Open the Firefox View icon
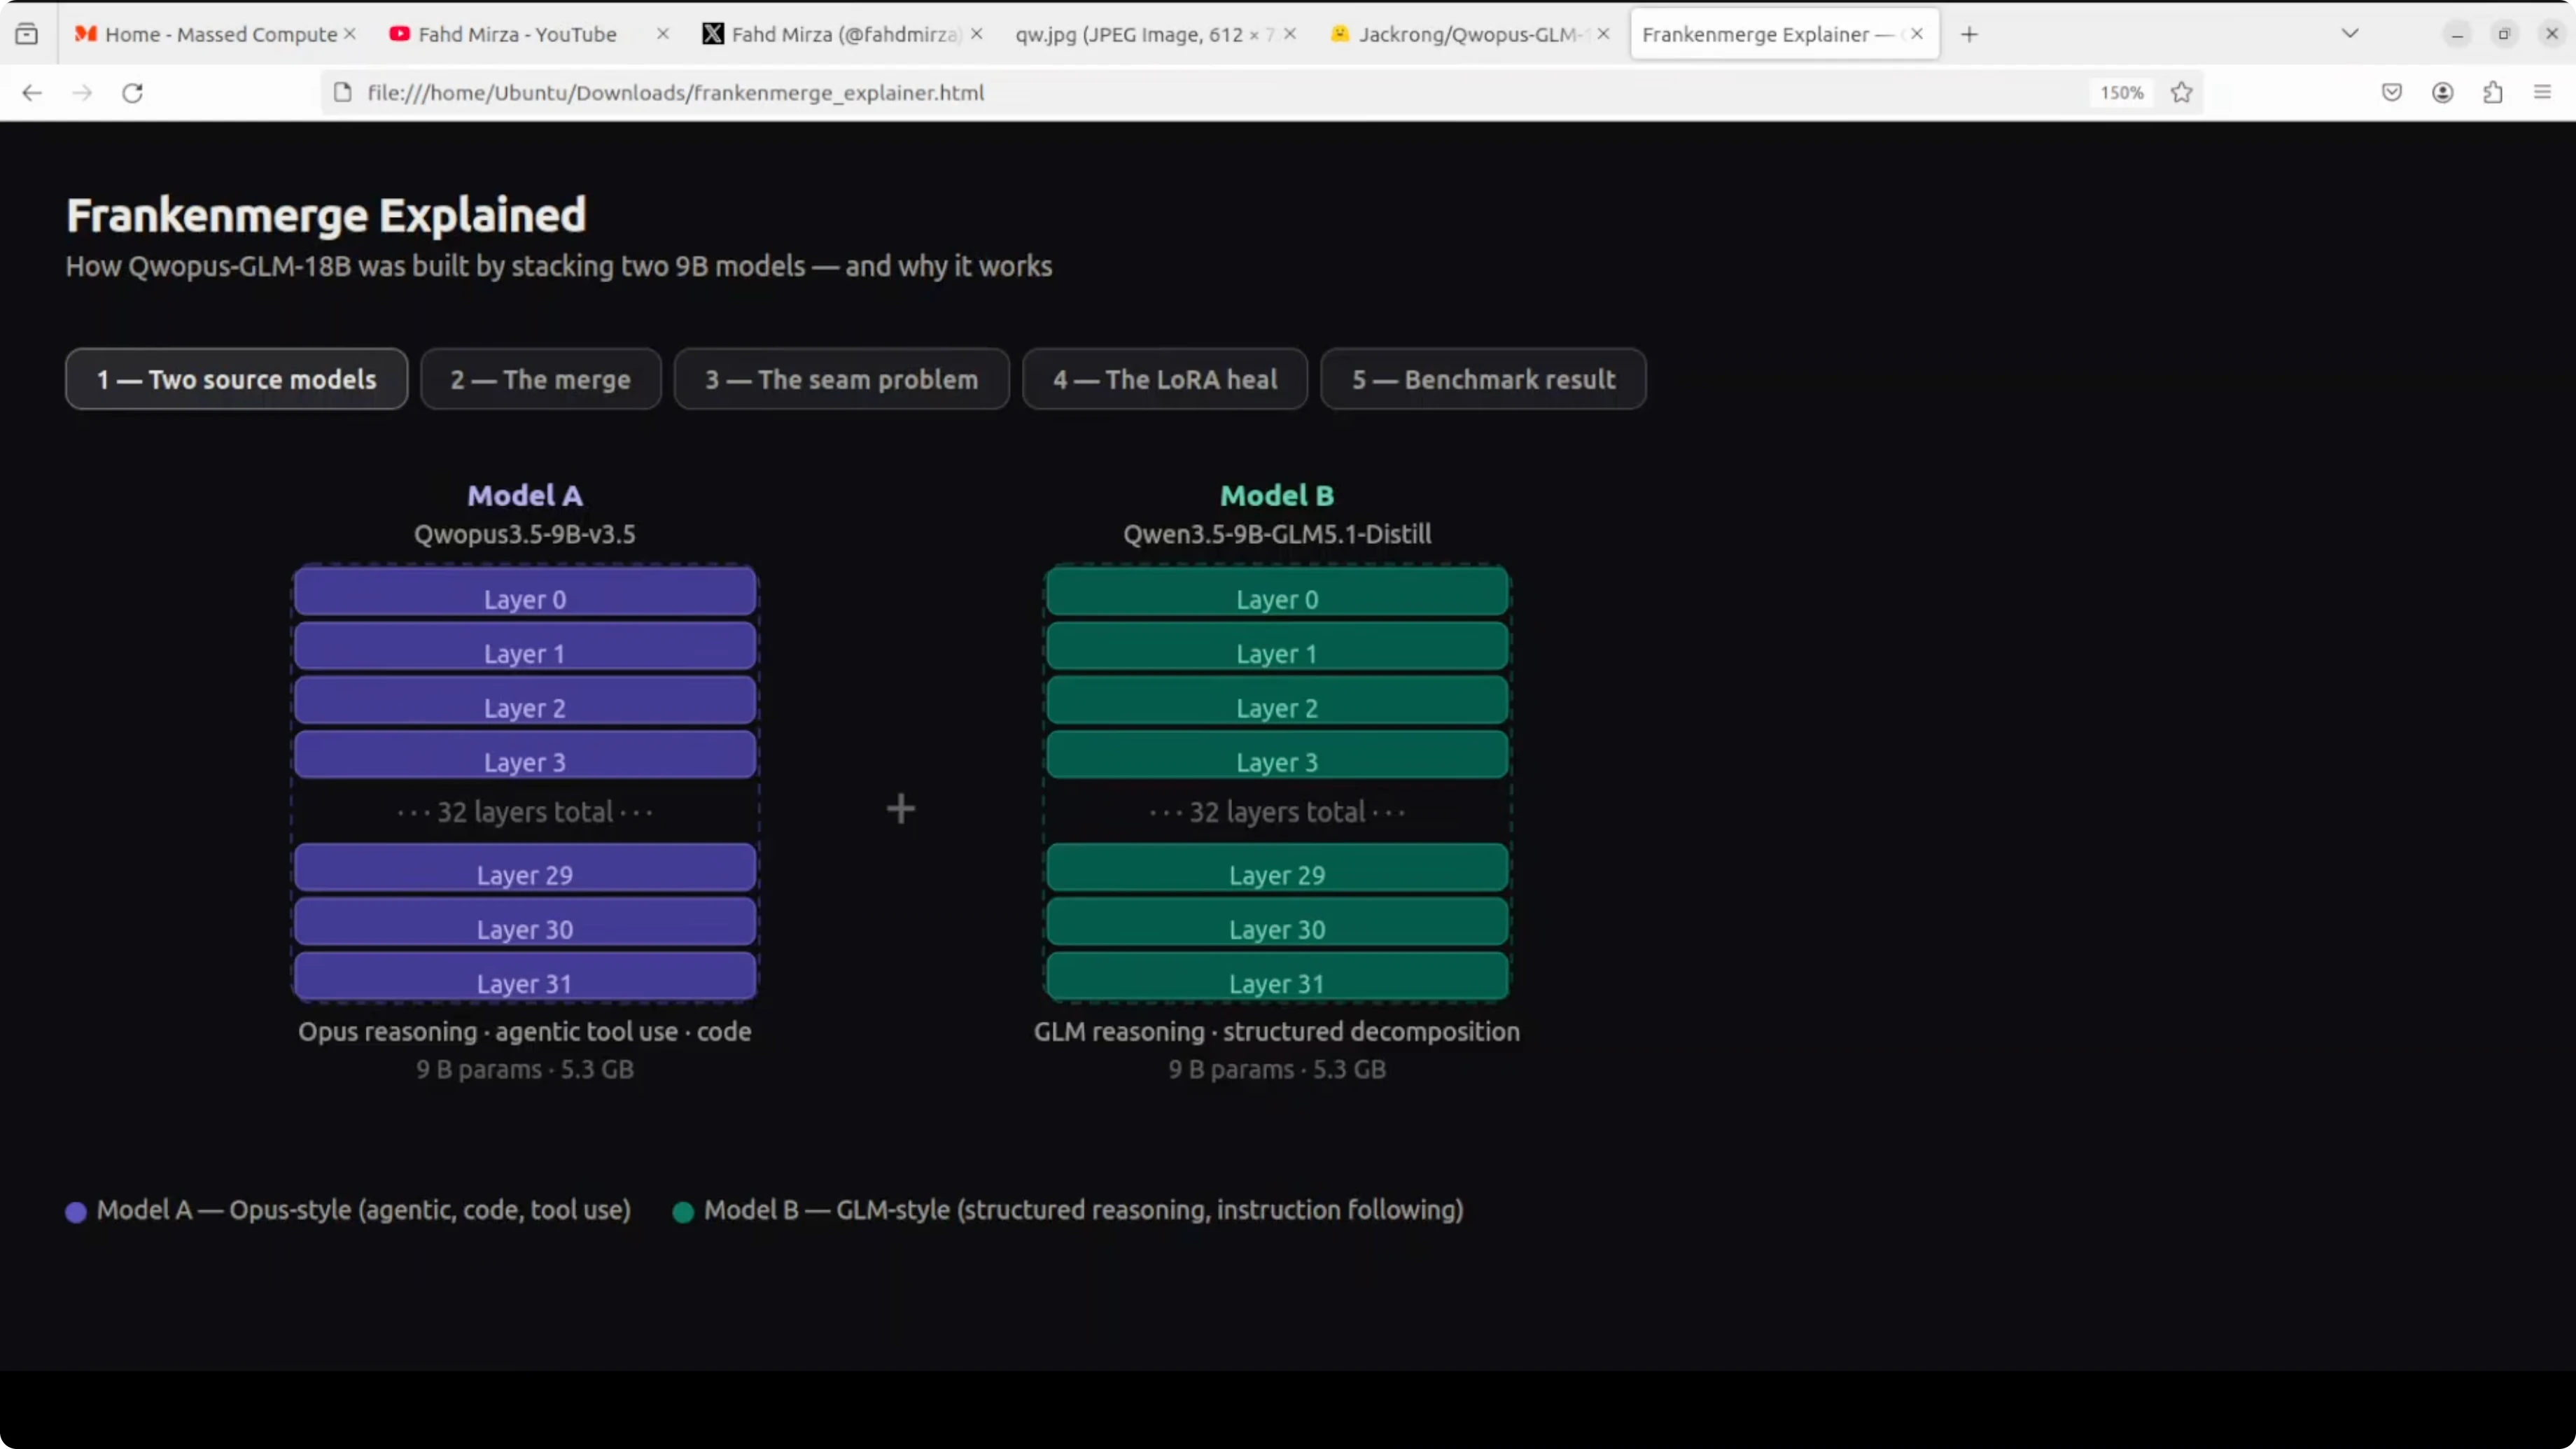This screenshot has height=1449, width=2576. pos(27,35)
